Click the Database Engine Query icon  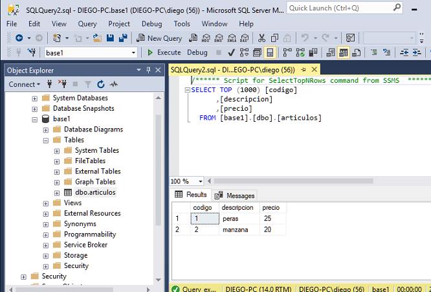click(x=193, y=38)
